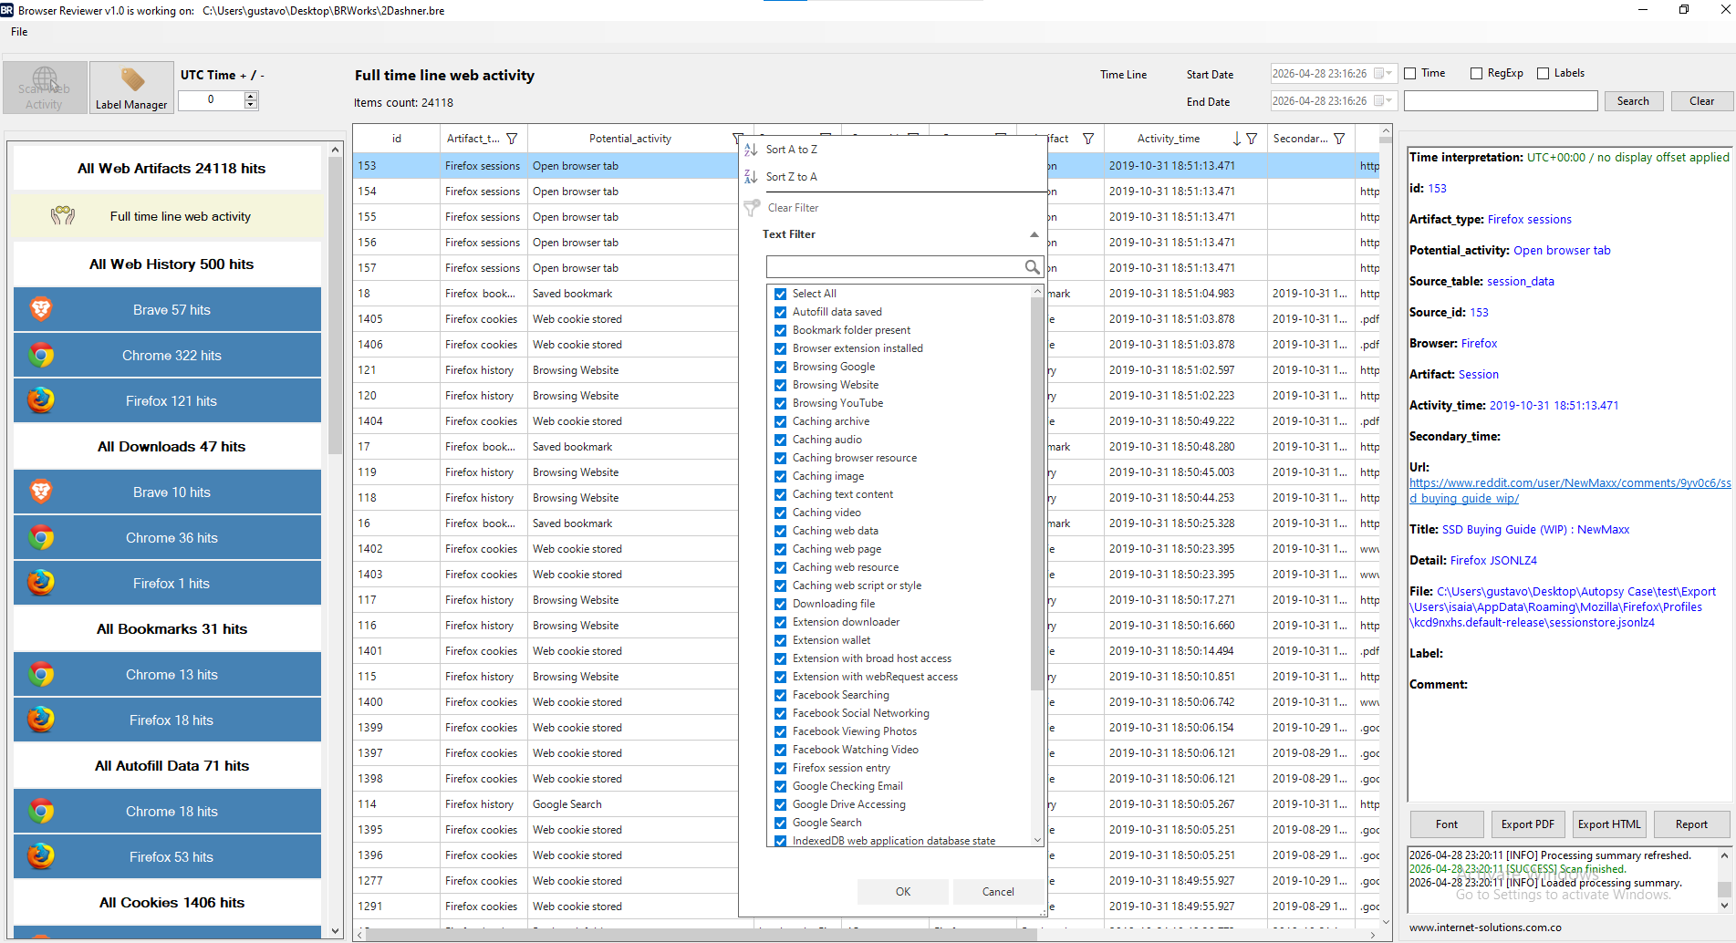Open filter icon on Artifact_t column
Image resolution: width=1736 pixels, height=943 pixels.
coord(513,139)
